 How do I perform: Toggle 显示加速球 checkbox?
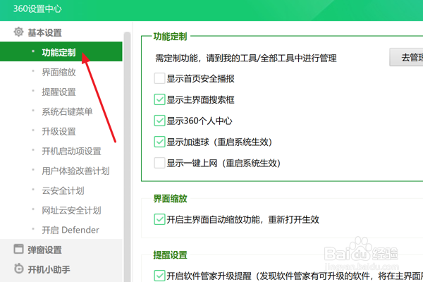(159, 142)
